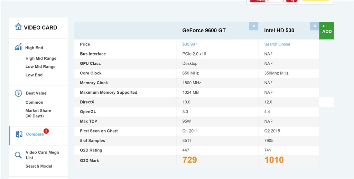The image size is (354, 179).
Task: Click the Desktop GPU class value
Action: 190,64
